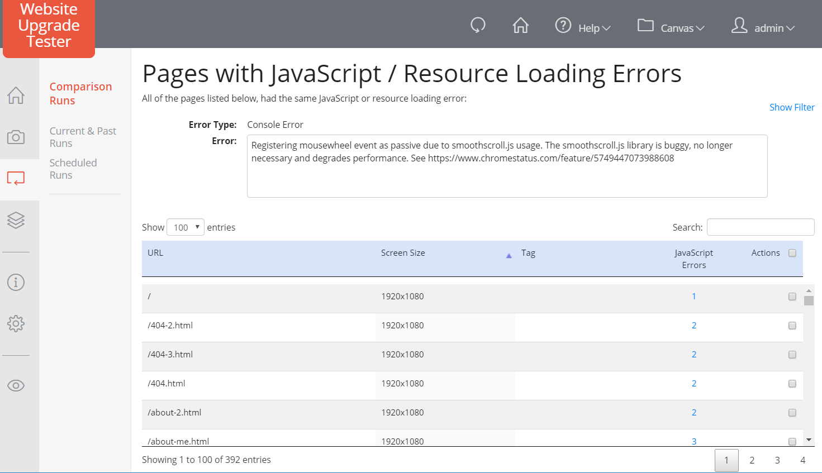The height and width of the screenshot is (473, 822).
Task: Open Scheduled Runs menu item
Action: click(x=73, y=169)
